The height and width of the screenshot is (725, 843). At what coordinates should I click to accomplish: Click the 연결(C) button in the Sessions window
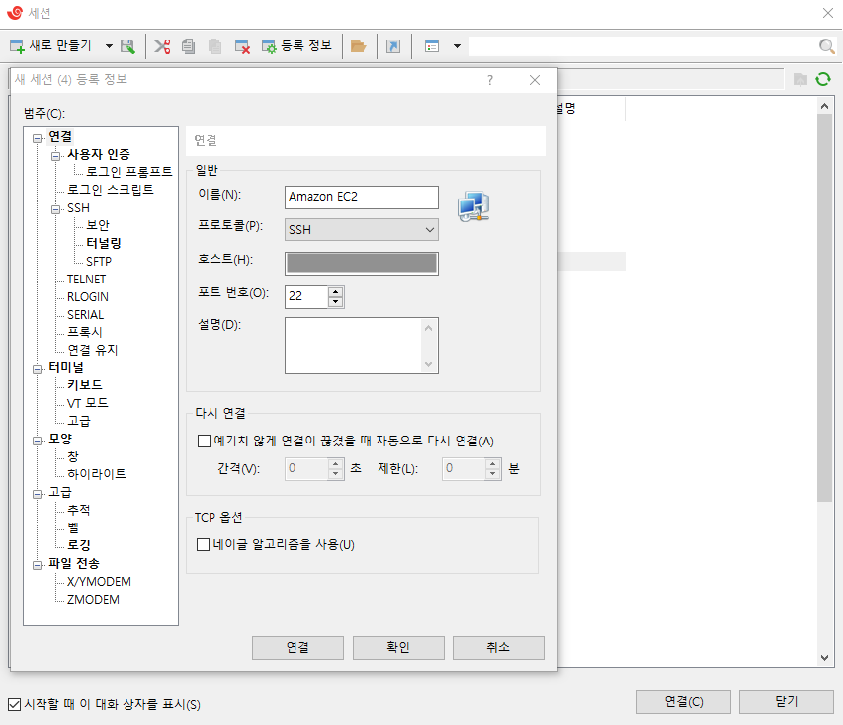683,702
